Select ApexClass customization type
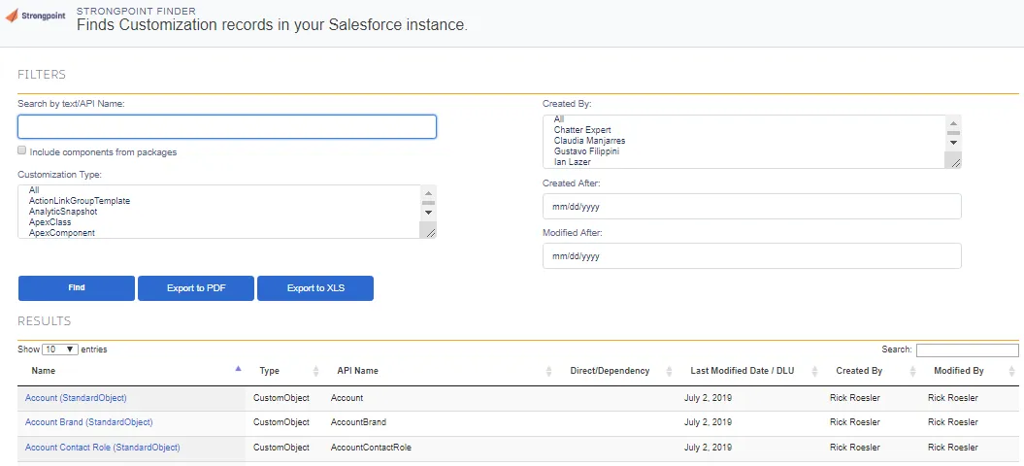Viewport: 1024px width, 466px height. pyautogui.click(x=50, y=222)
